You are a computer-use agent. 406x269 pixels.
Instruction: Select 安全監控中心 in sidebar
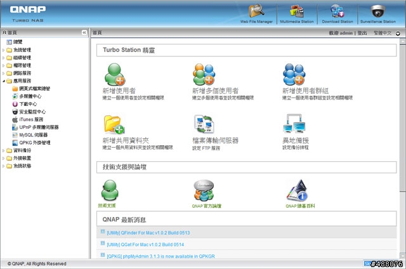tap(32, 112)
